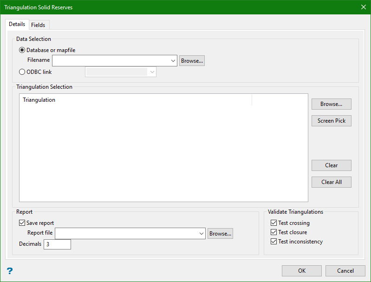The height and width of the screenshot is (282, 371).
Task: Toggle the Test inconsistency checkbox
Action: tap(273, 242)
